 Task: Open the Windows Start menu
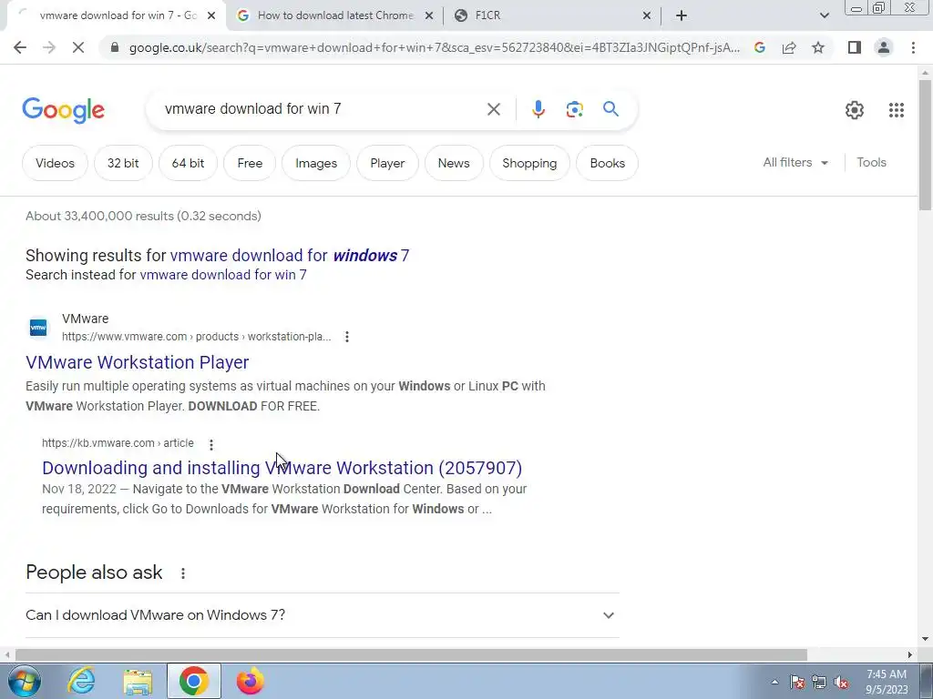coord(24,681)
